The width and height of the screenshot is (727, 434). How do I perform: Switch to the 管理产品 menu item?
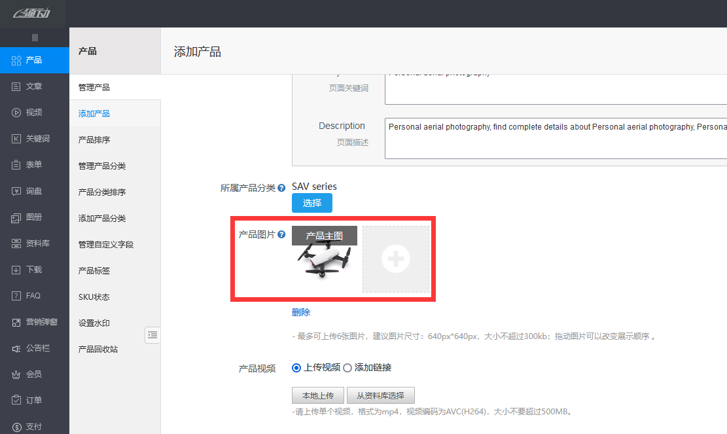(96, 86)
